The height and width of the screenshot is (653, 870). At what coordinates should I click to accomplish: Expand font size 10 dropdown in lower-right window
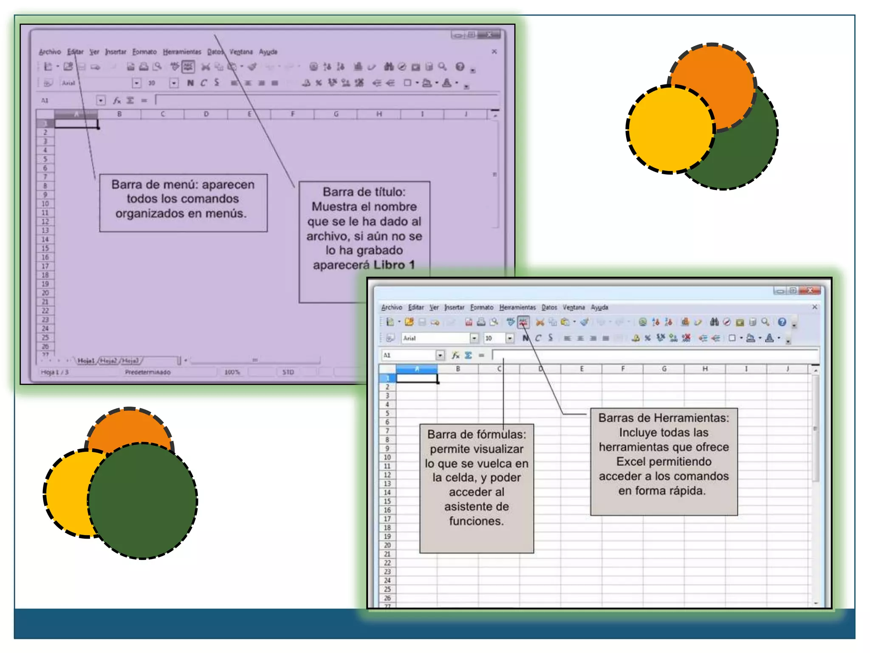[510, 338]
